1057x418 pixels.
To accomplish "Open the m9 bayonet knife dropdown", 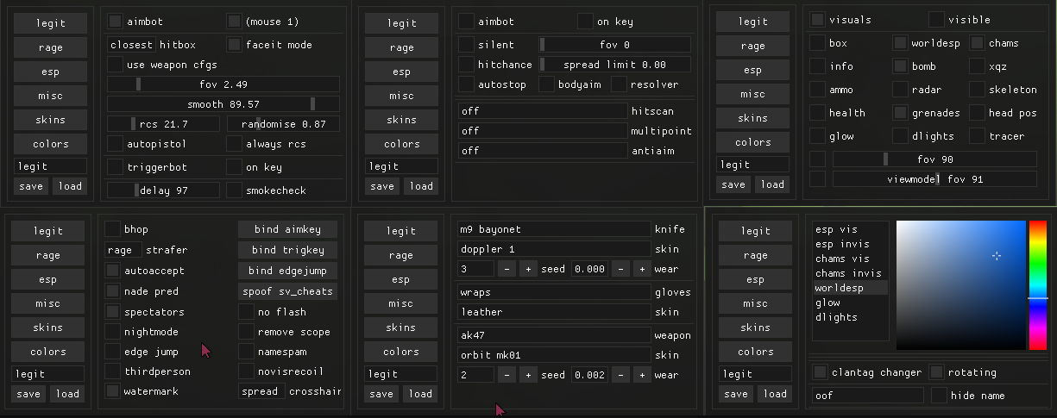I will coord(554,228).
